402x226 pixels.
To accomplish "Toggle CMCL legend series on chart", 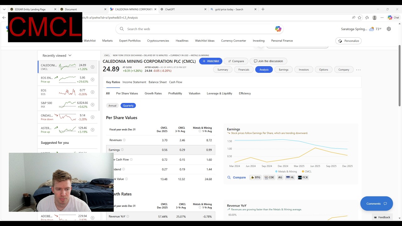I will 307,171.
